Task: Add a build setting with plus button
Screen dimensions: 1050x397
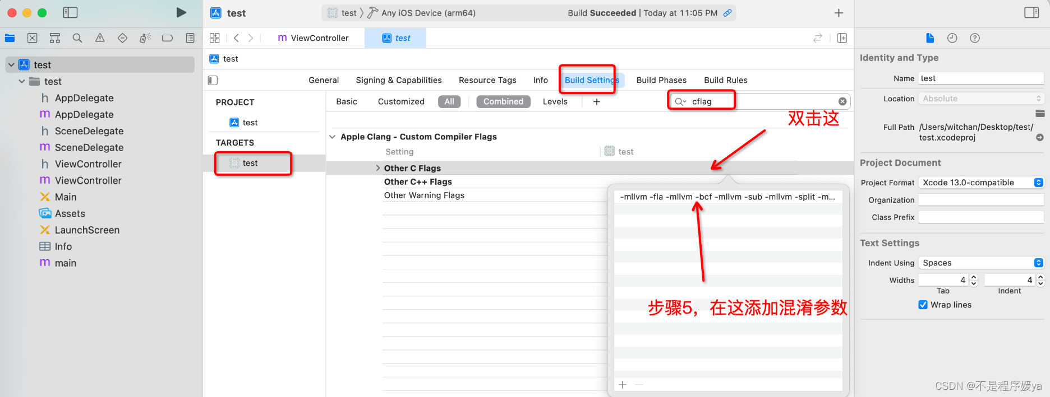Action: point(597,101)
